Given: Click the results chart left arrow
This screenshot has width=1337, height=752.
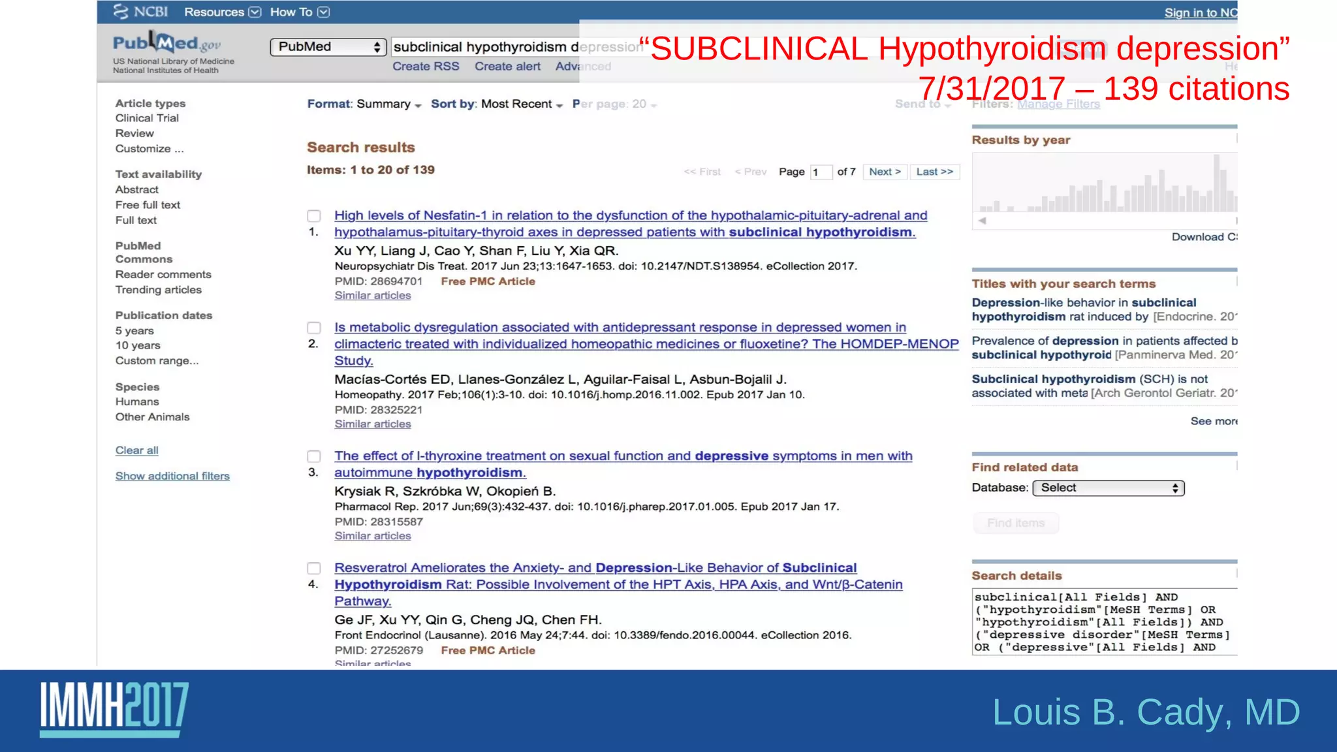Looking at the screenshot, I should click(x=982, y=221).
